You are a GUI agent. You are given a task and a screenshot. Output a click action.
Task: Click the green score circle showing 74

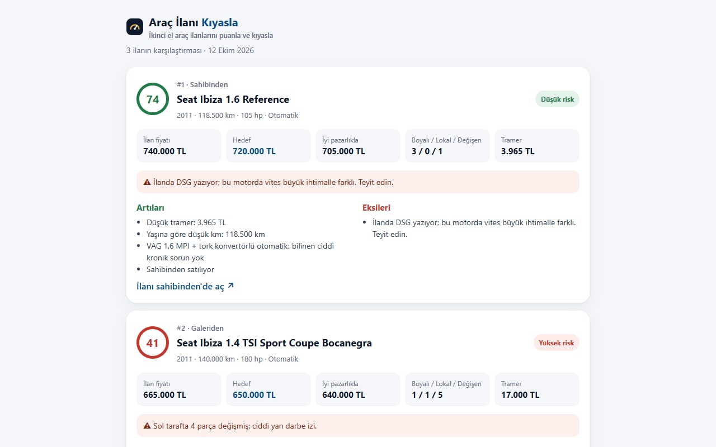pos(153,99)
